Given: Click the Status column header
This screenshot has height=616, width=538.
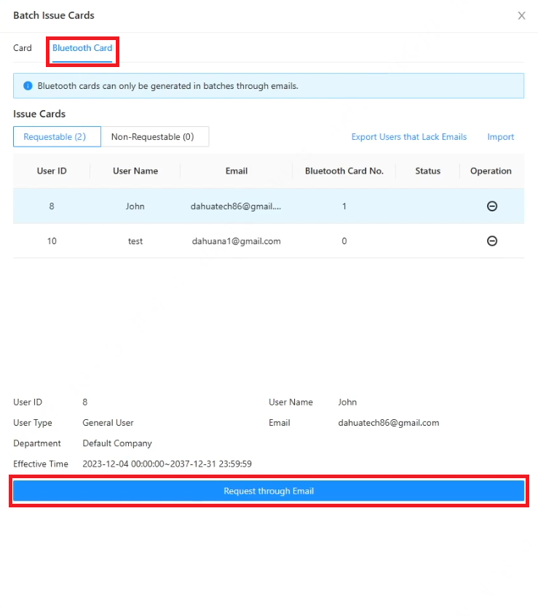Looking at the screenshot, I should [428, 171].
